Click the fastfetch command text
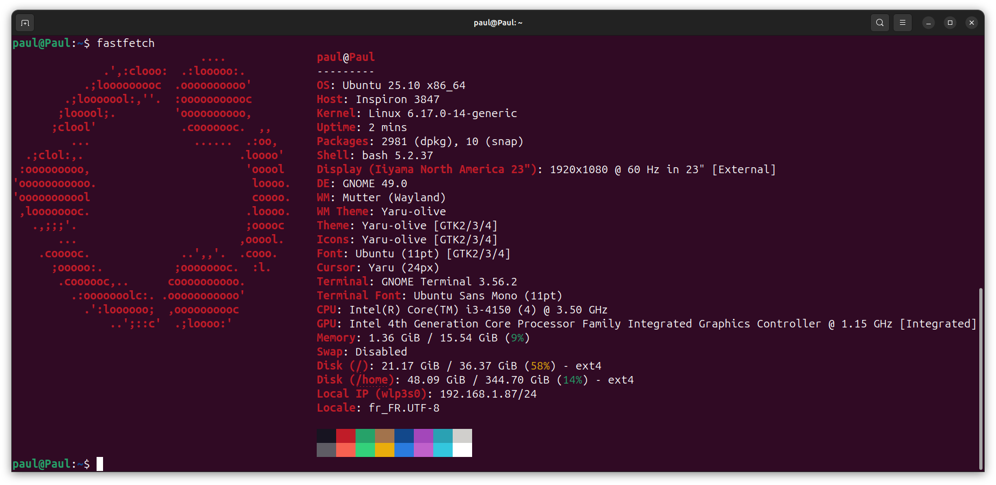Image resolution: width=996 pixels, height=485 pixels. 125,43
